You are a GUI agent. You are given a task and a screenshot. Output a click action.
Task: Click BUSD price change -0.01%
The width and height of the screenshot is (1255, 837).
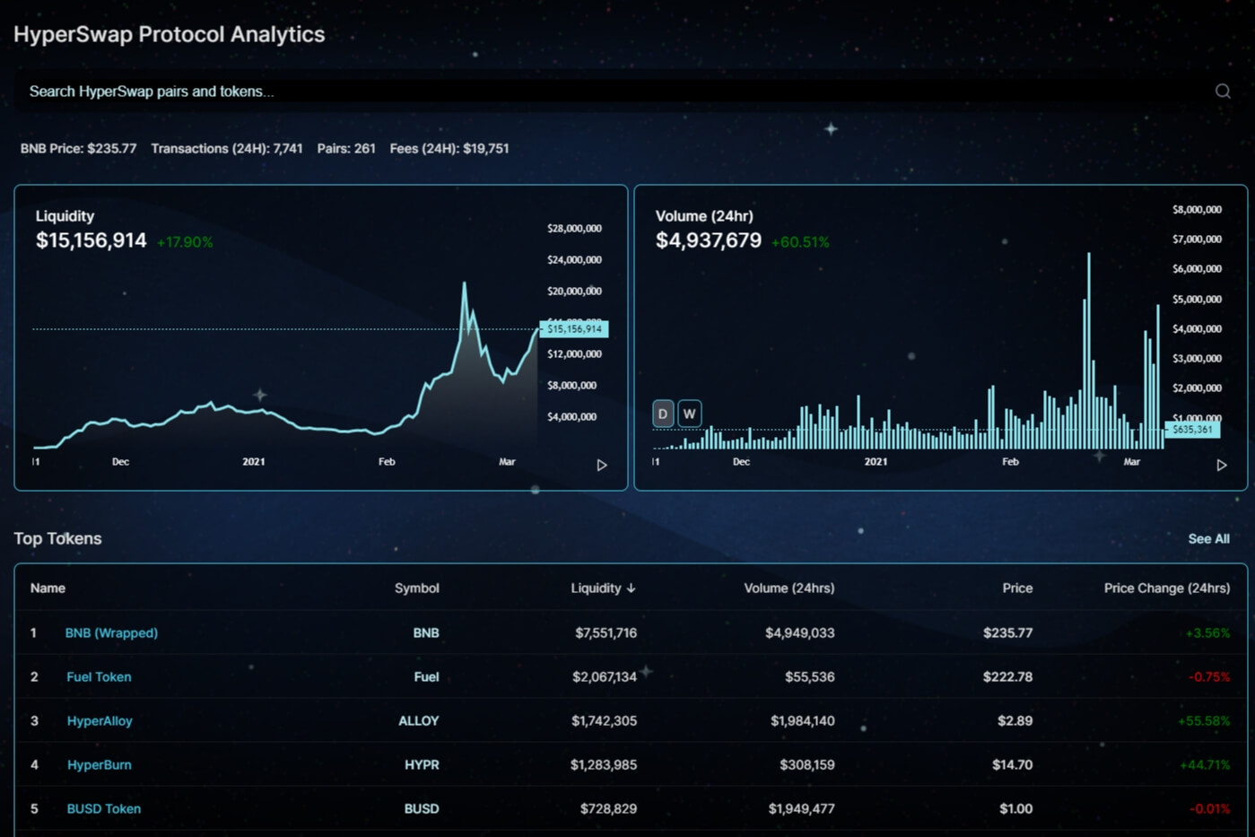(1209, 809)
